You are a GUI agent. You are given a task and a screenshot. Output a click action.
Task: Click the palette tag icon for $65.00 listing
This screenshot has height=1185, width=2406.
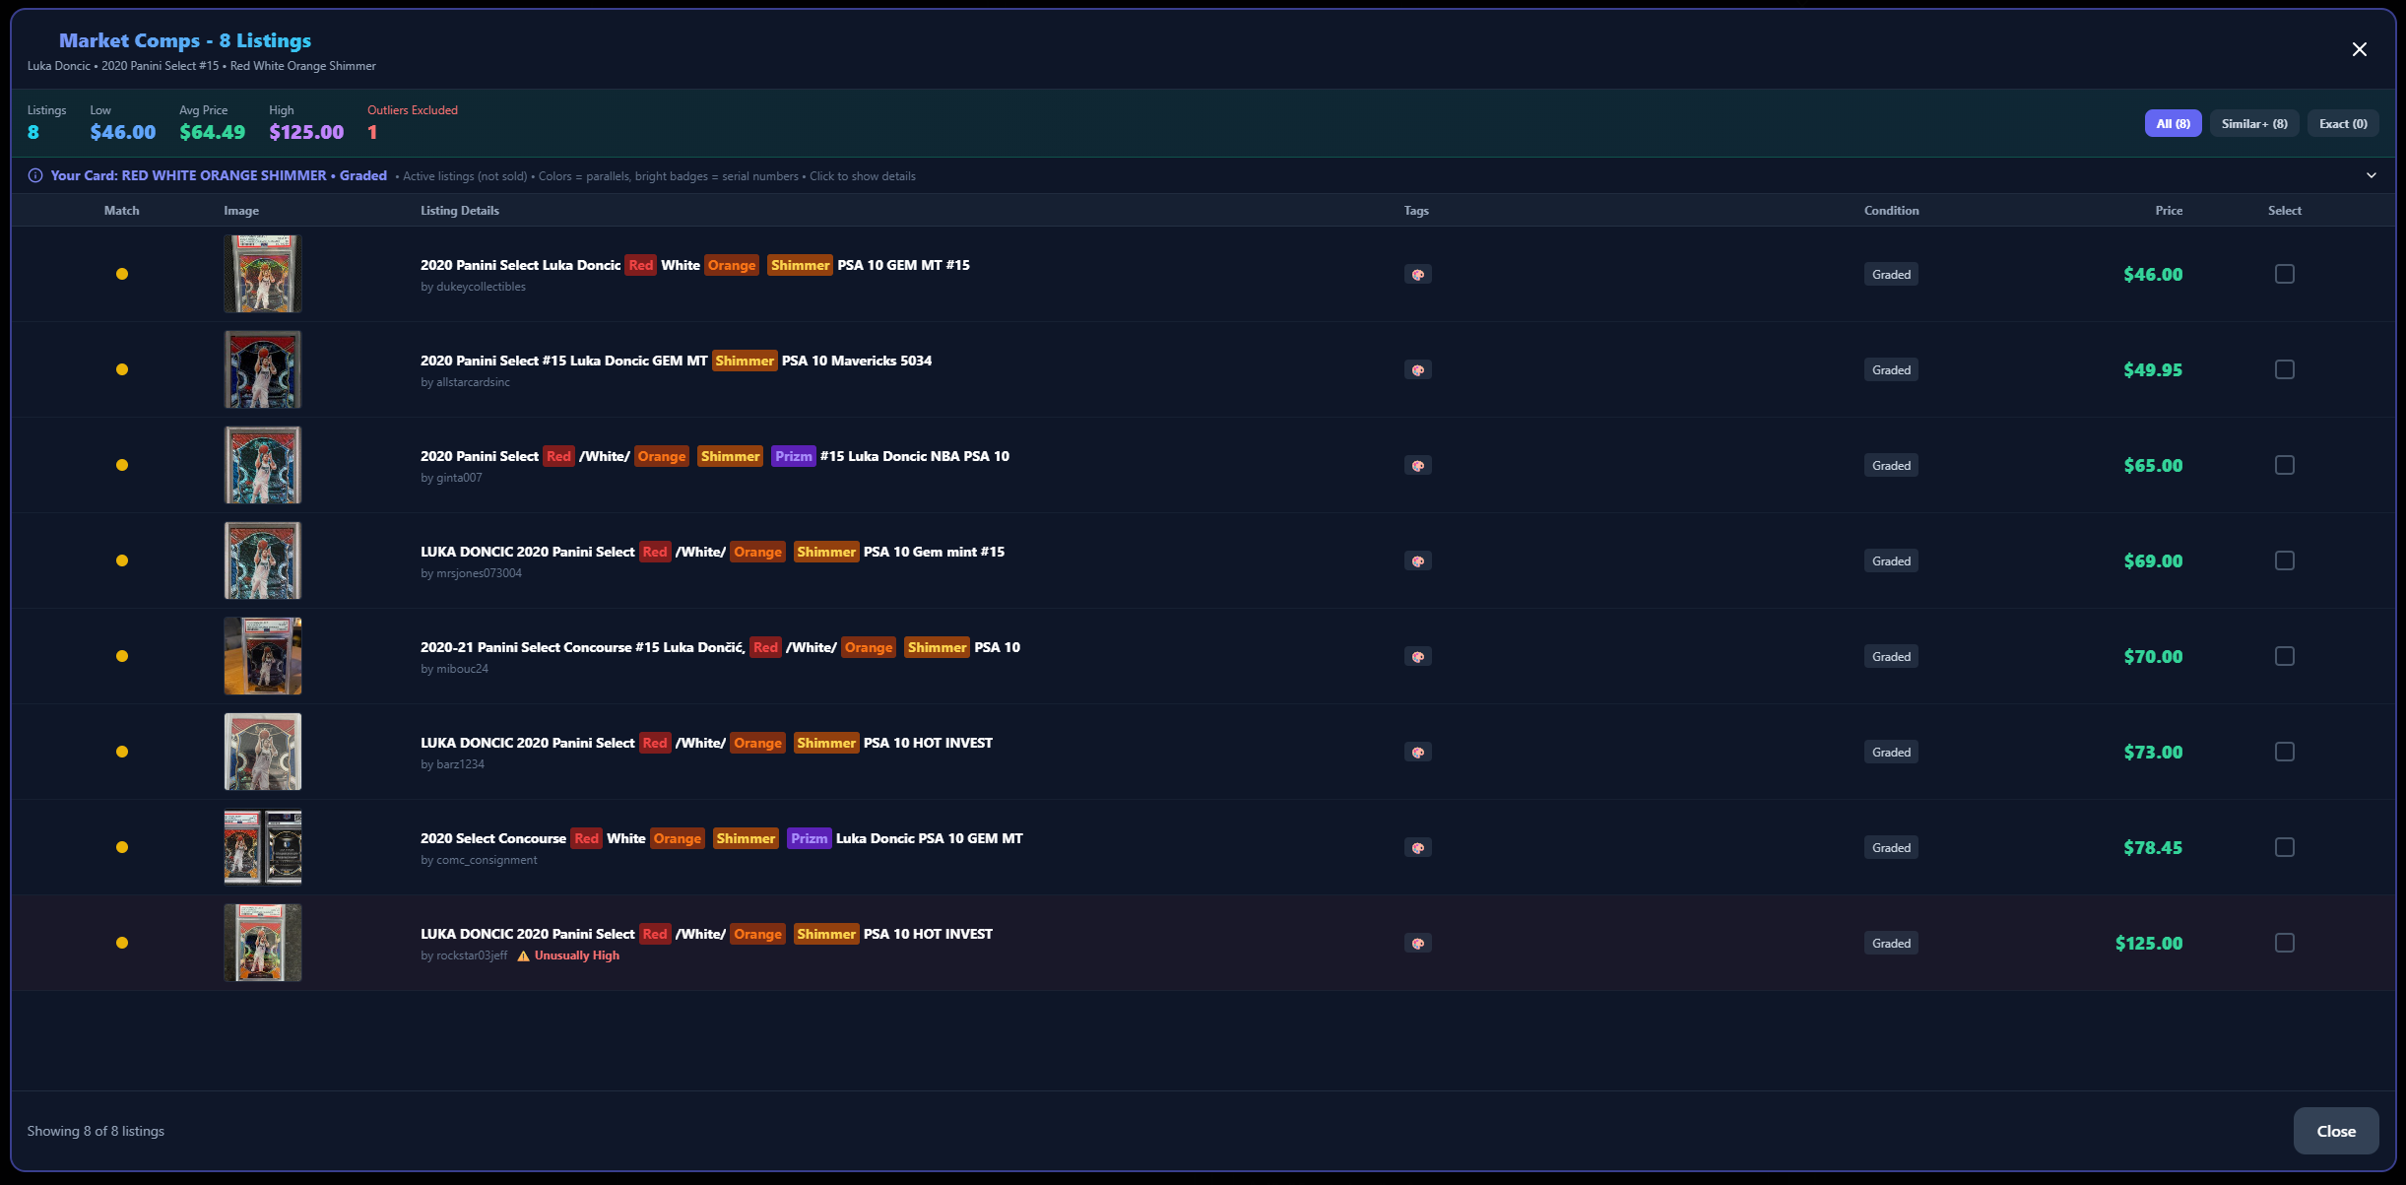[1417, 466]
